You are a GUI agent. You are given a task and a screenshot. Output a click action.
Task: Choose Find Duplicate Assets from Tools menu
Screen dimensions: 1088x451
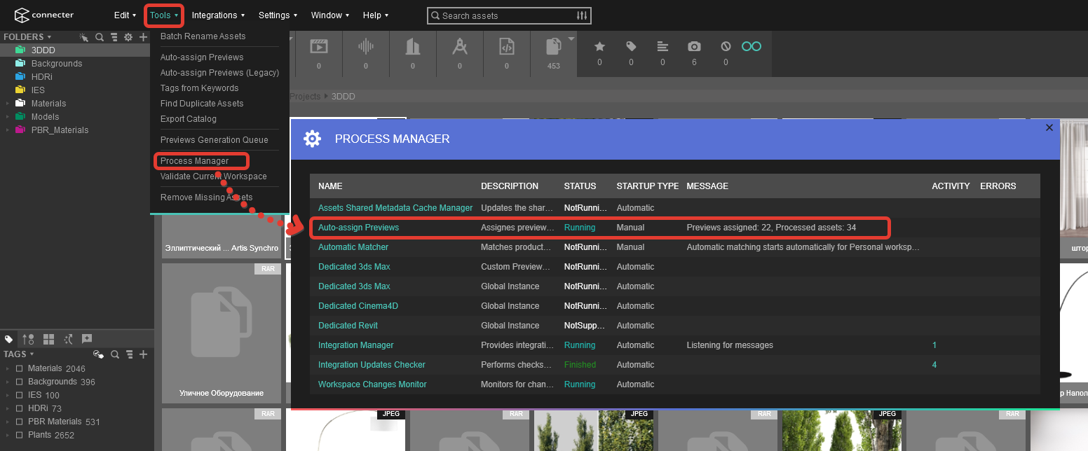coord(202,104)
